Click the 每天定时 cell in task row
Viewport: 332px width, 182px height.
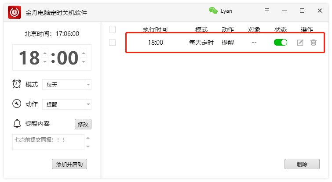coord(201,43)
